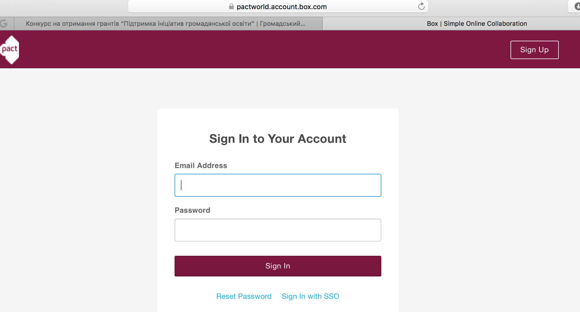Click the pact logo in the header
The width and height of the screenshot is (580, 312).
pyautogui.click(x=10, y=49)
